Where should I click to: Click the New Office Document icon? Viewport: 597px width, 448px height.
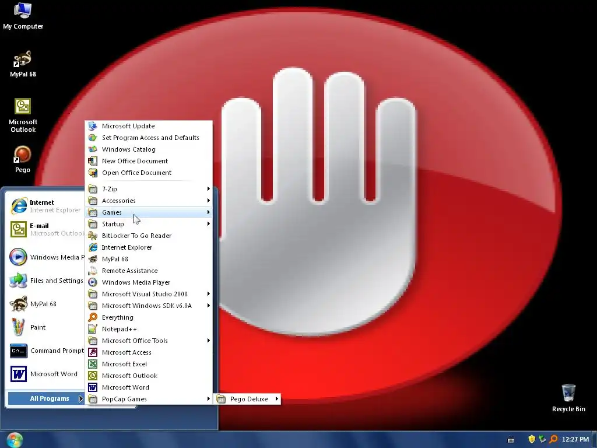point(93,161)
